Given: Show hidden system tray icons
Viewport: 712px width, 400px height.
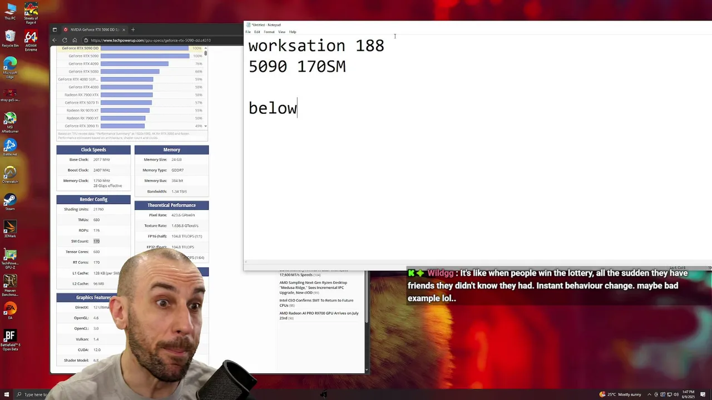Looking at the screenshot, I should click(x=649, y=394).
